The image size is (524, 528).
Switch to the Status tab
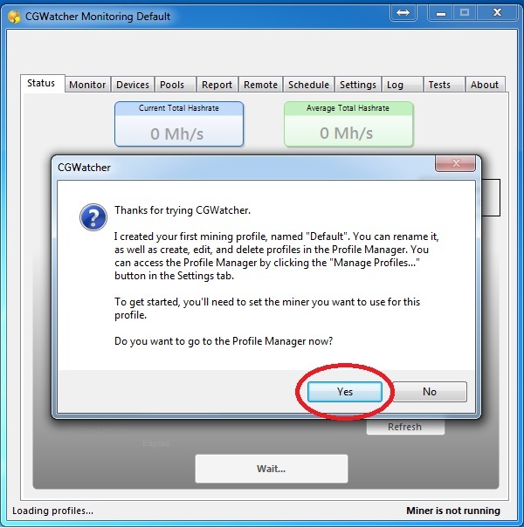tap(41, 84)
